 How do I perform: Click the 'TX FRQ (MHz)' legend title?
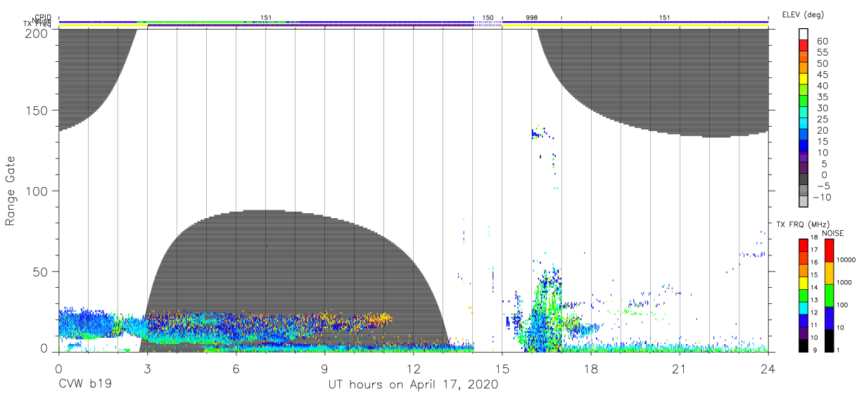click(801, 224)
